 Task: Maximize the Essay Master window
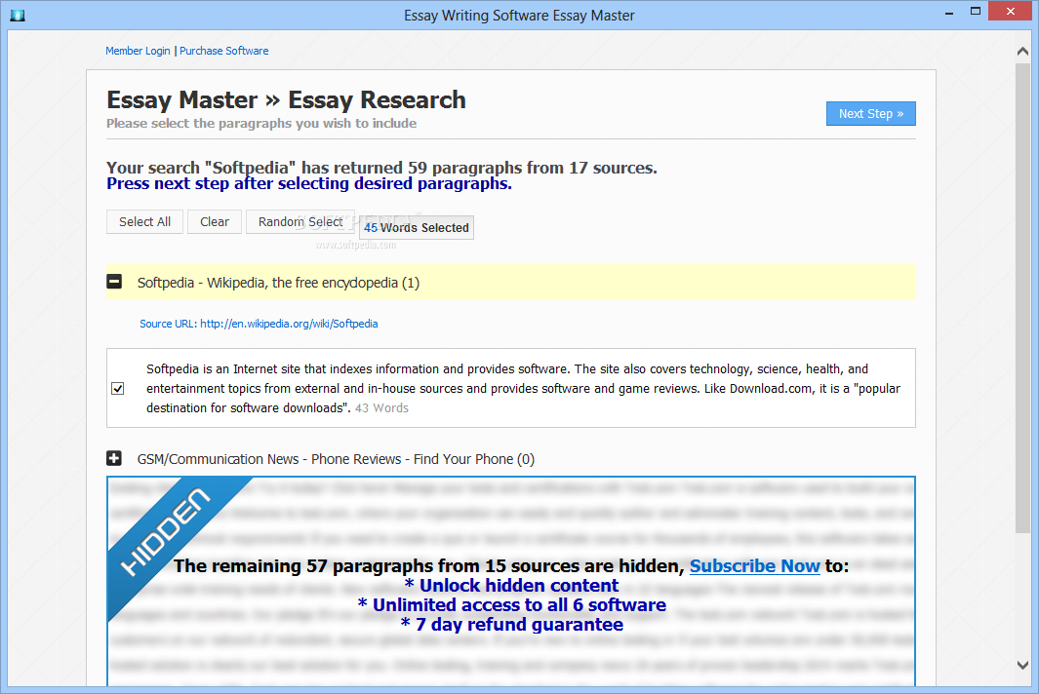coord(975,12)
